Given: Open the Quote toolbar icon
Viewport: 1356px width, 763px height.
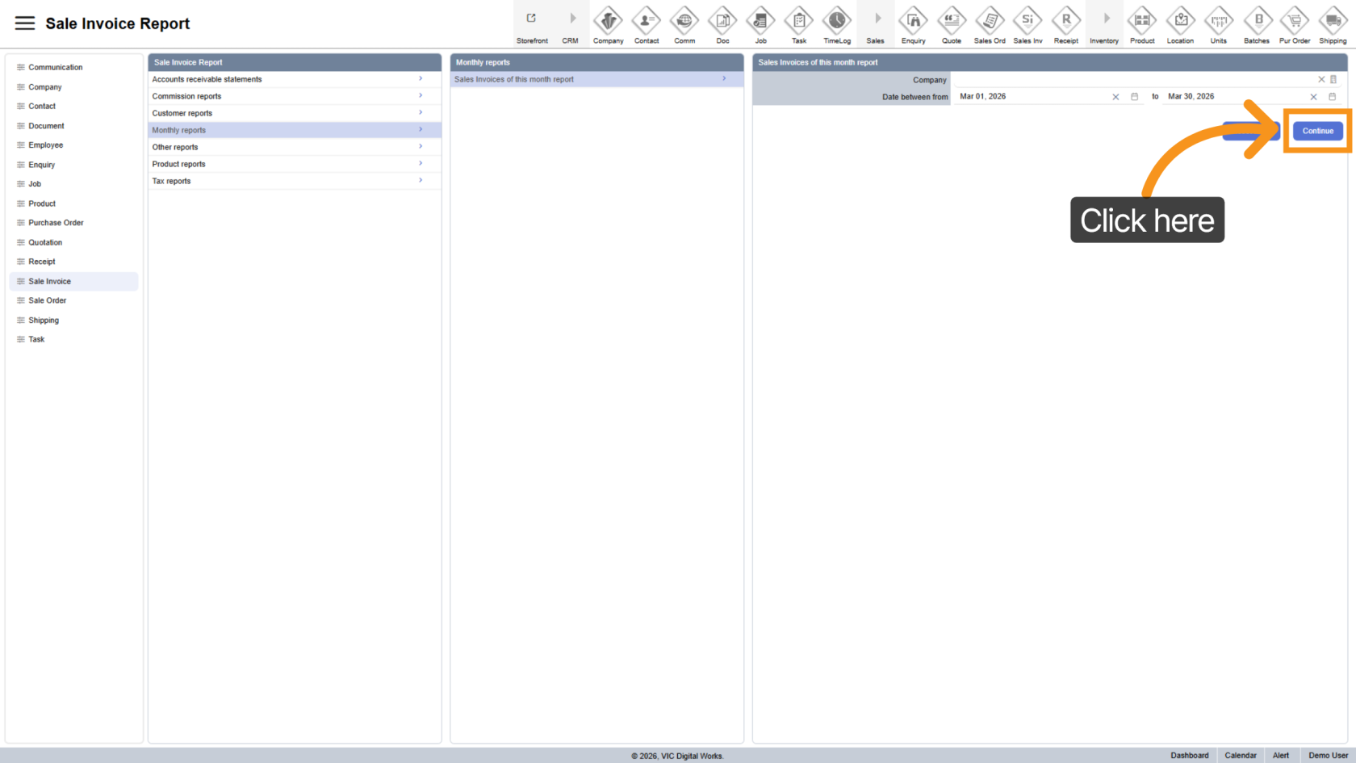Looking at the screenshot, I should coord(951,22).
